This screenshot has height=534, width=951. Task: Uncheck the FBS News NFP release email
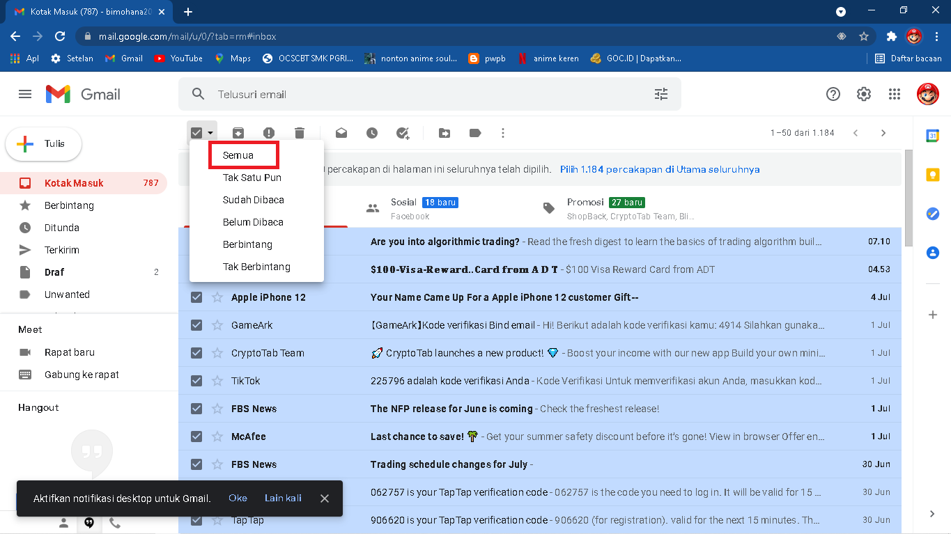[196, 409]
